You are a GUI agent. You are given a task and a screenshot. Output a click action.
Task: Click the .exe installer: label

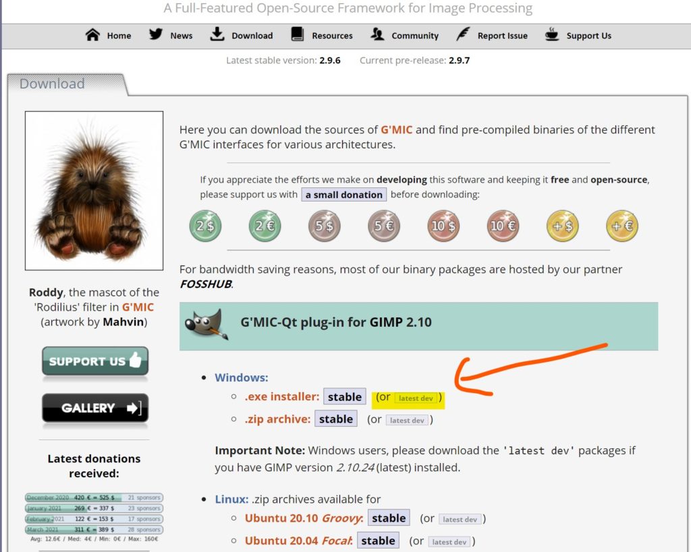(x=282, y=396)
